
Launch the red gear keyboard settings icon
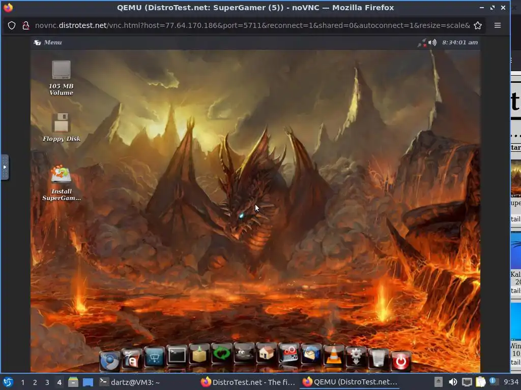click(288, 354)
